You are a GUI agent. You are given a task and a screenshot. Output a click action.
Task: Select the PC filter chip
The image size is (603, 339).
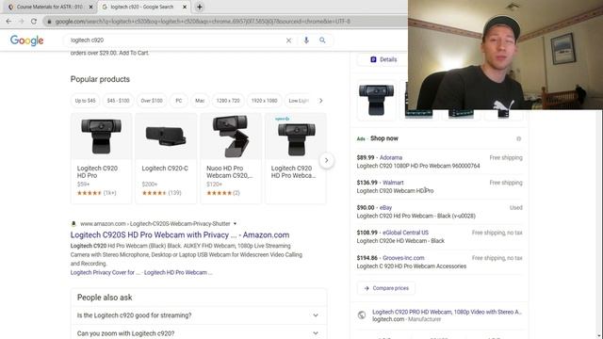pos(179,101)
